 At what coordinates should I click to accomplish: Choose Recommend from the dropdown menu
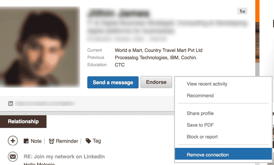(200, 96)
